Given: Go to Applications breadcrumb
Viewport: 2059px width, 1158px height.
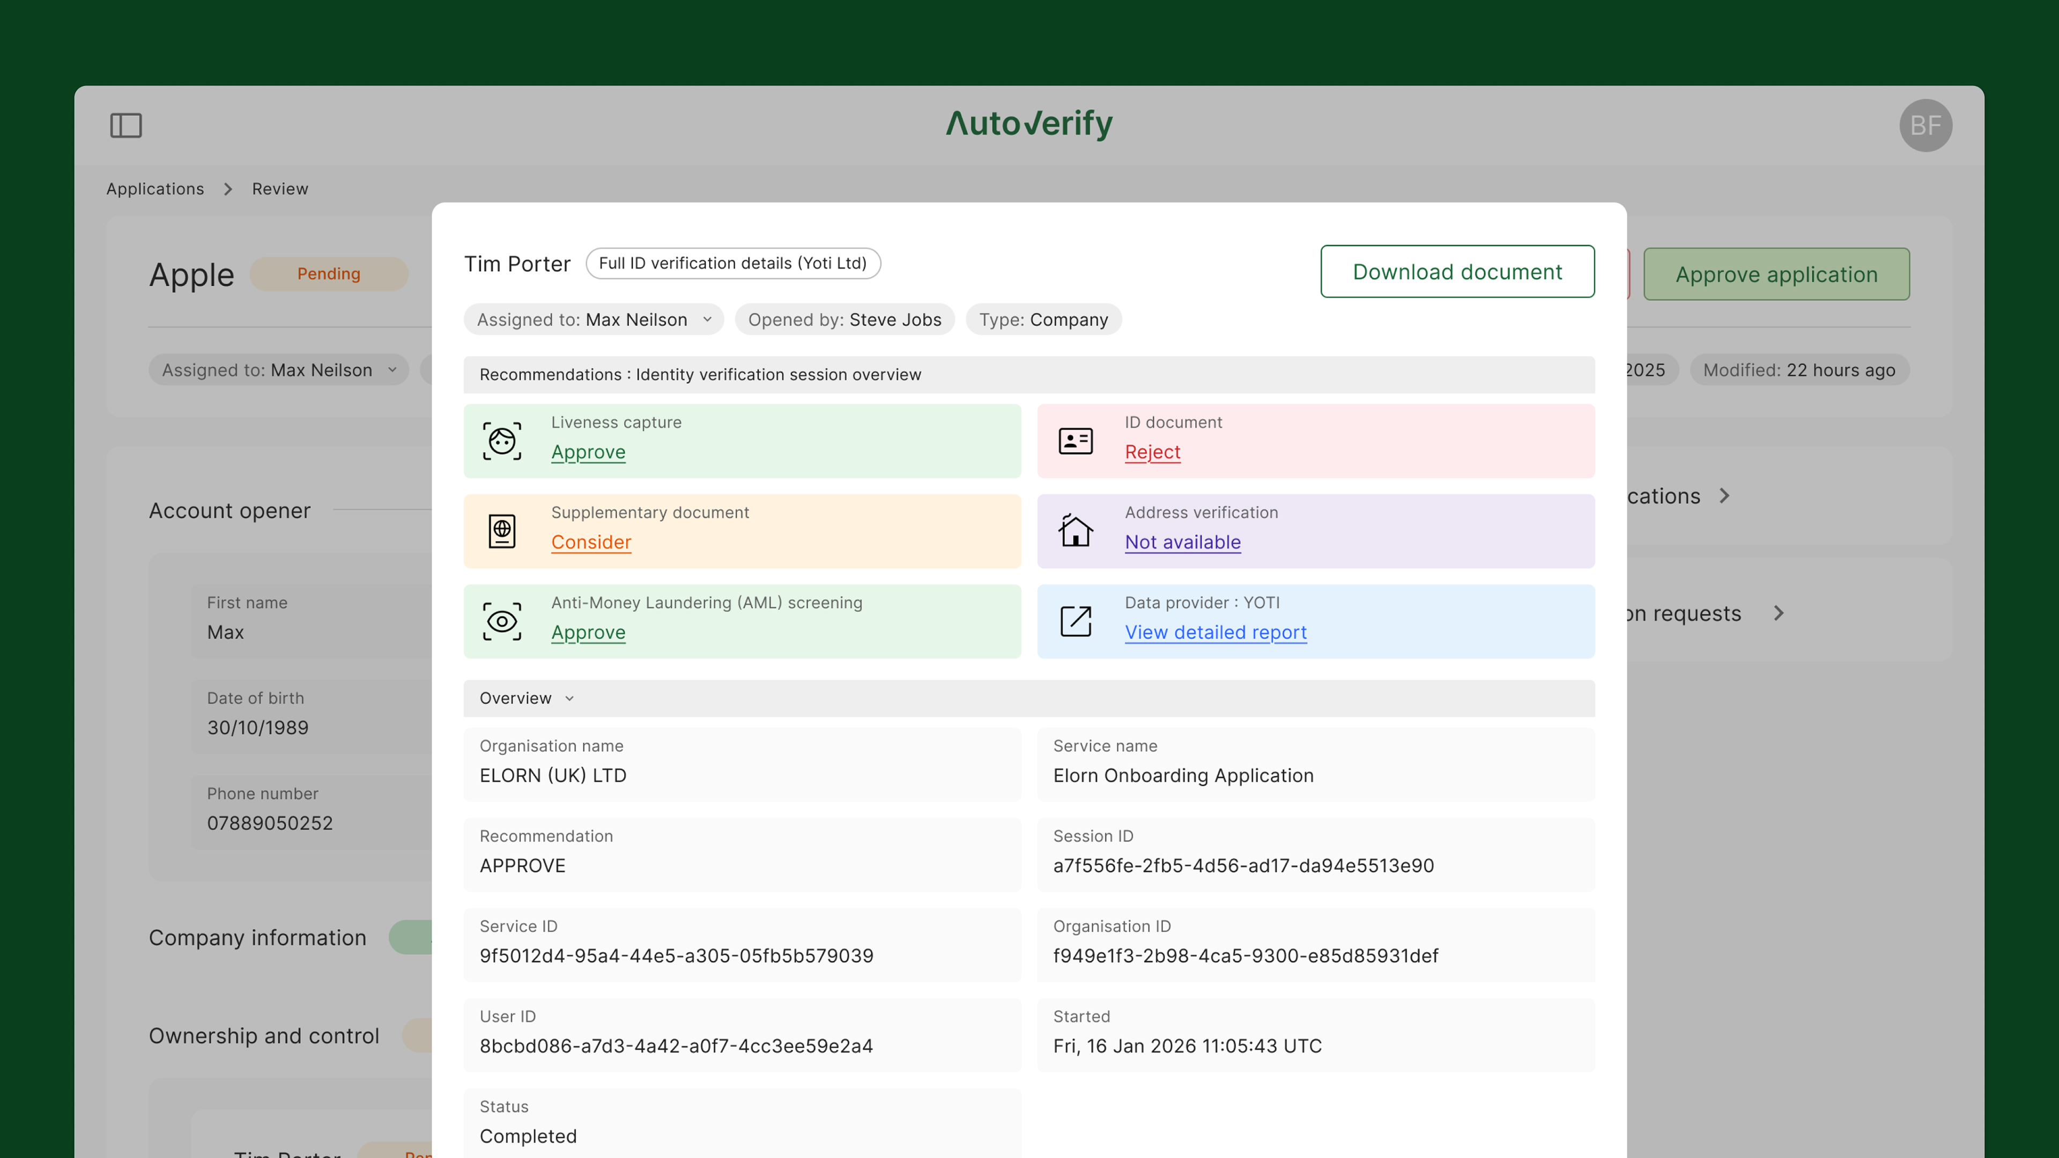Looking at the screenshot, I should 155,189.
